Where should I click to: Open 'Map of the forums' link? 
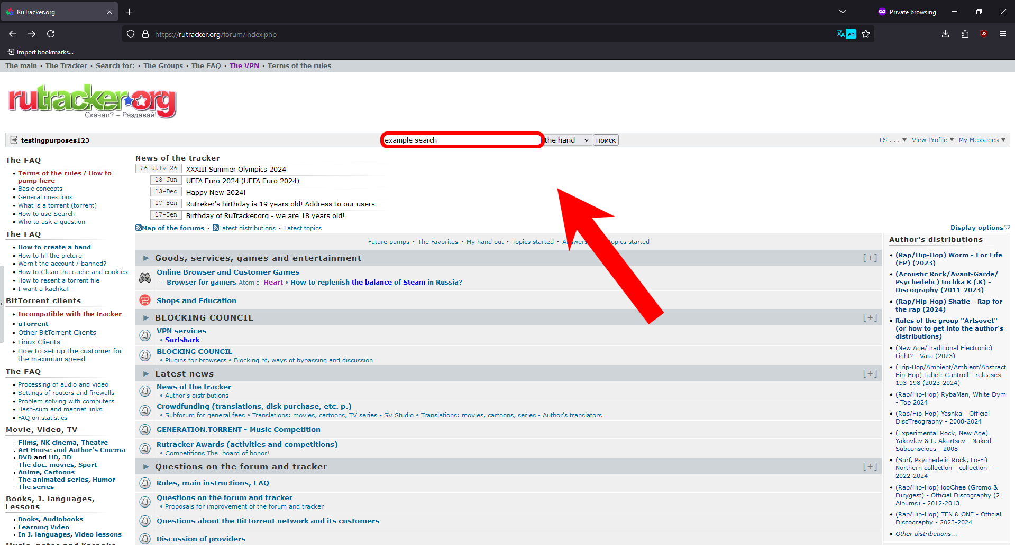[173, 228]
